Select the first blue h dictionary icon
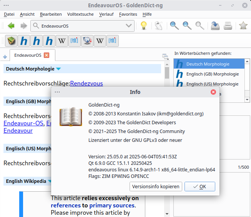 24,41
